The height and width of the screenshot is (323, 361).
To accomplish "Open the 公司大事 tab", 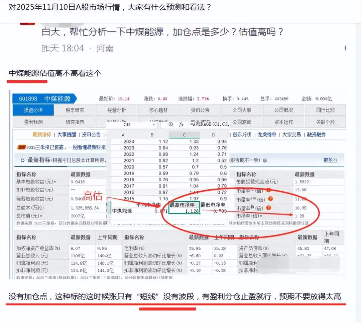I will 242,110.
